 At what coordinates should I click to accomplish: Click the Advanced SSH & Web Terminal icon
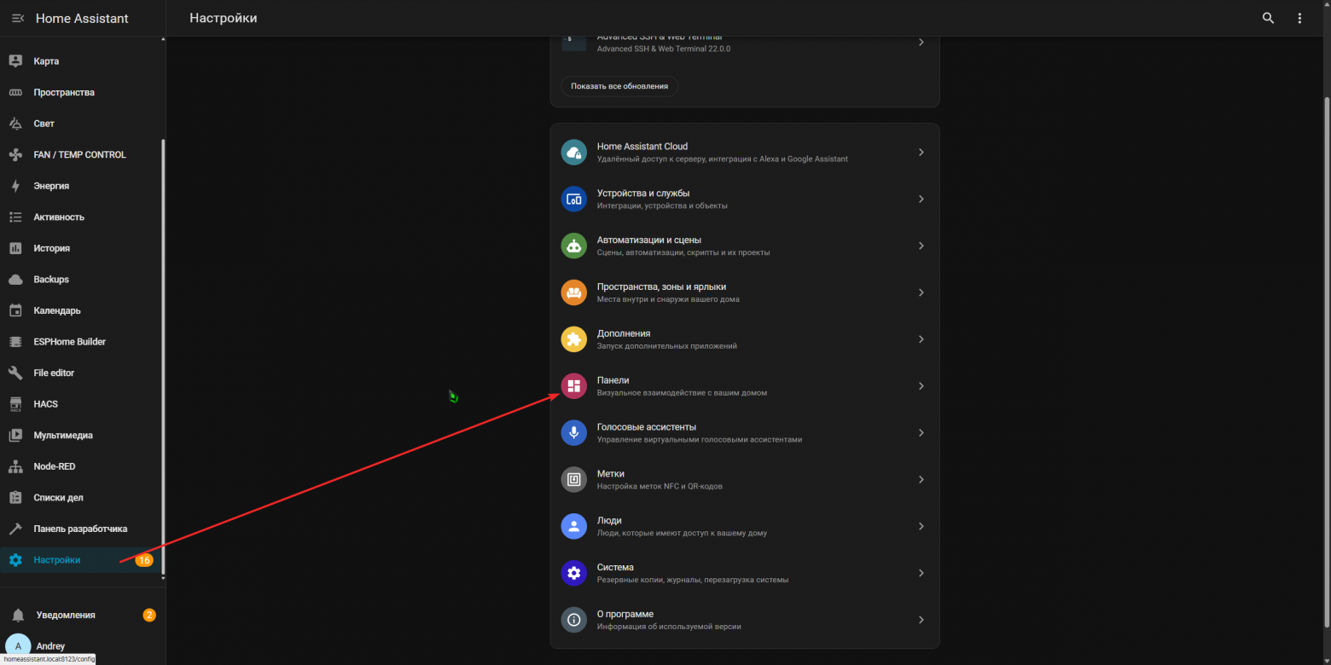pyautogui.click(x=573, y=42)
